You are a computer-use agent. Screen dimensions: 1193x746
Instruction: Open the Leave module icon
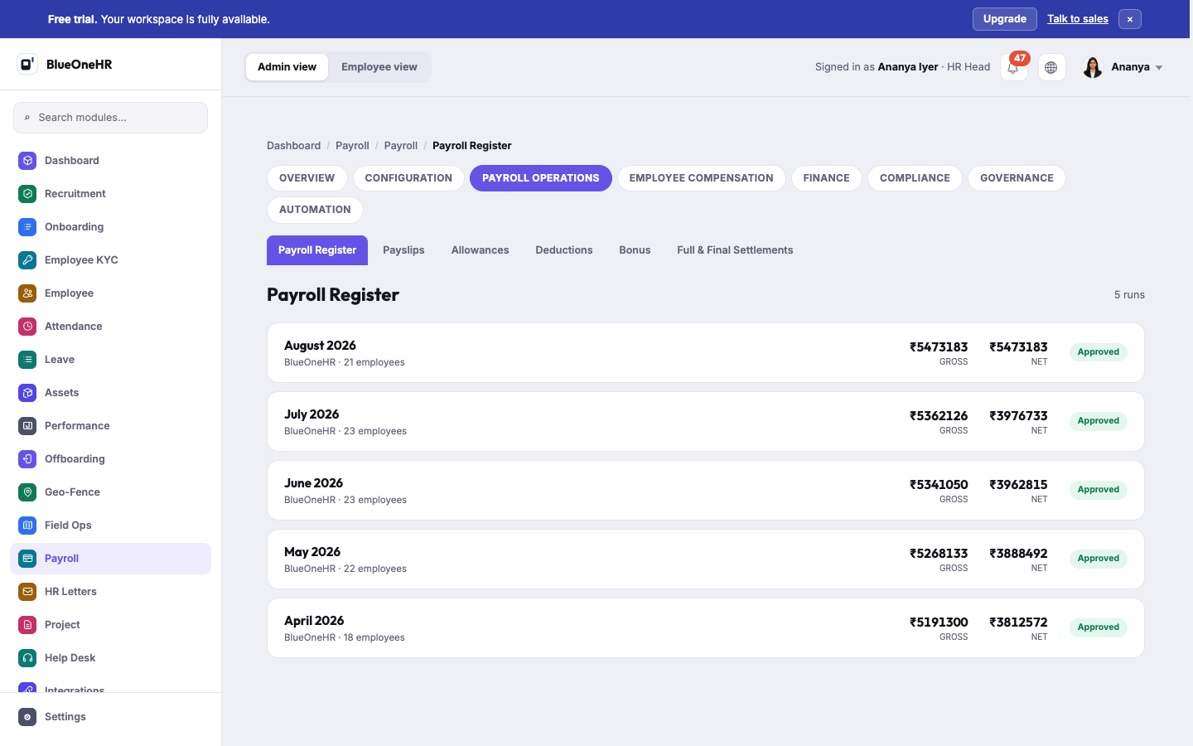[x=27, y=360]
